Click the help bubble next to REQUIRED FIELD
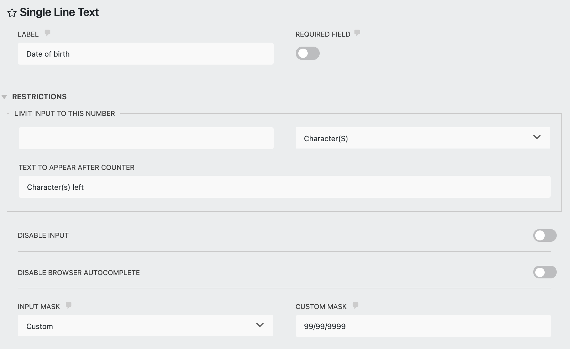Viewport: 570px width, 349px height. coord(357,33)
